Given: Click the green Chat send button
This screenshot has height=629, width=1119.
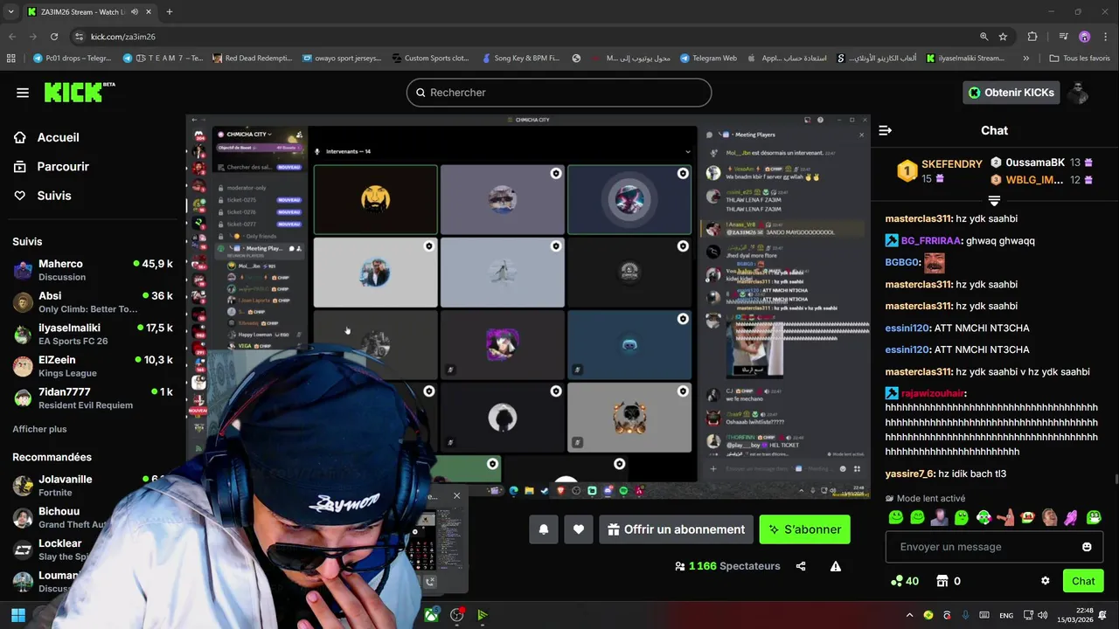Looking at the screenshot, I should coord(1083,581).
